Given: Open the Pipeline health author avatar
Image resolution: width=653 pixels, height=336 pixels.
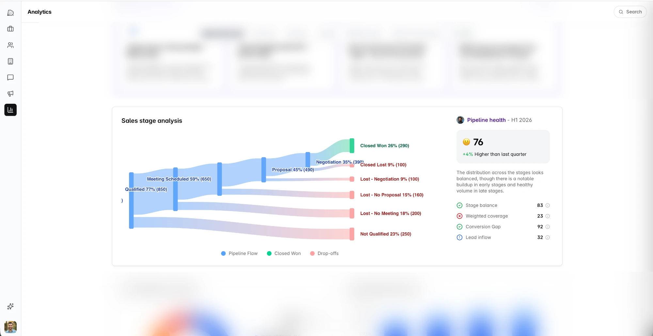Looking at the screenshot, I should click(x=460, y=120).
